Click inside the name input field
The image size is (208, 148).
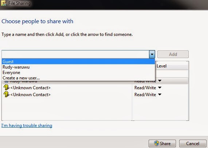click(75, 54)
